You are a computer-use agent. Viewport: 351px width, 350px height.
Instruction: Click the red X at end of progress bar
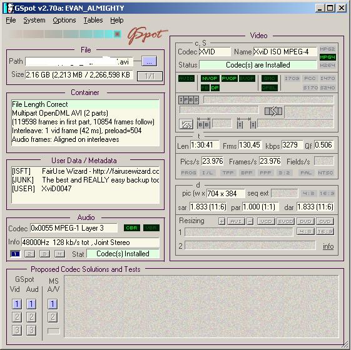point(117,34)
